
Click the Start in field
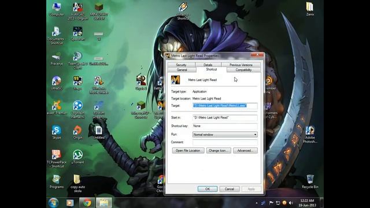(225, 117)
